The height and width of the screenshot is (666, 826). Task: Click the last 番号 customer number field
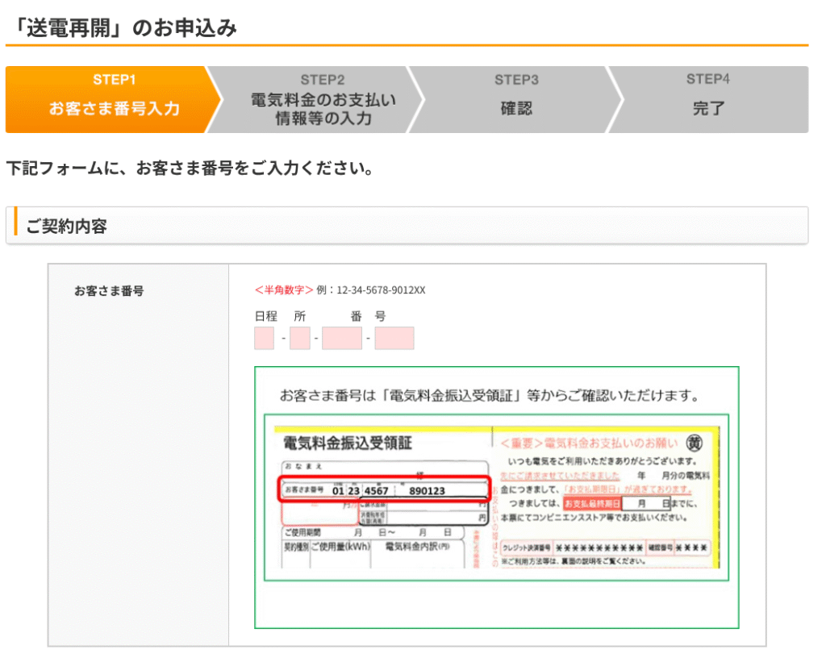click(x=394, y=339)
